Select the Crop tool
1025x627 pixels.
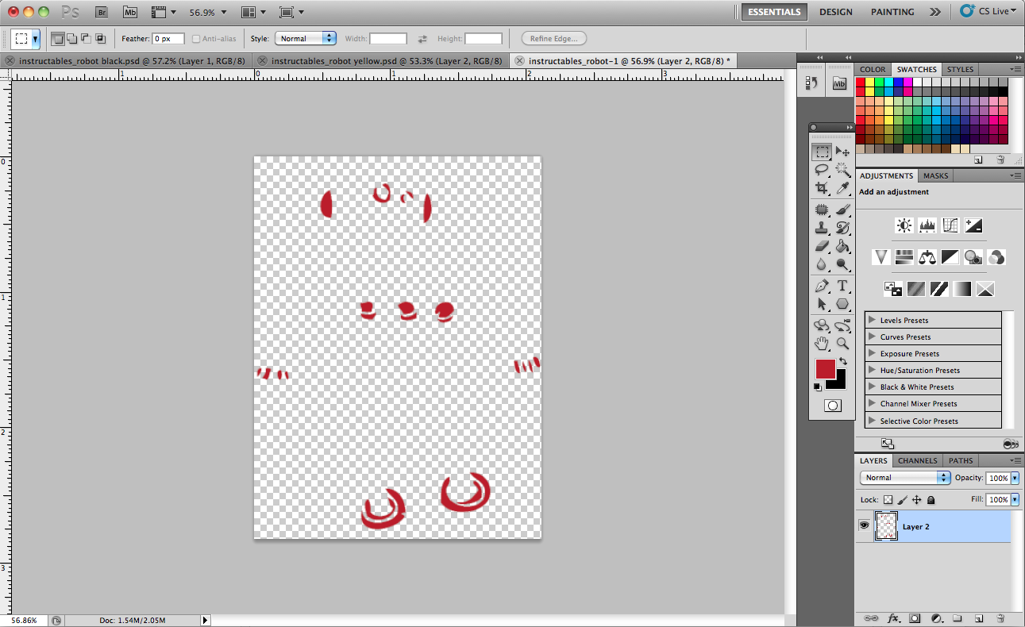point(822,188)
